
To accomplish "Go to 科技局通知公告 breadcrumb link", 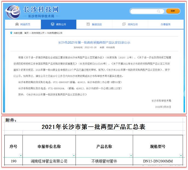I will pos(55,33).
